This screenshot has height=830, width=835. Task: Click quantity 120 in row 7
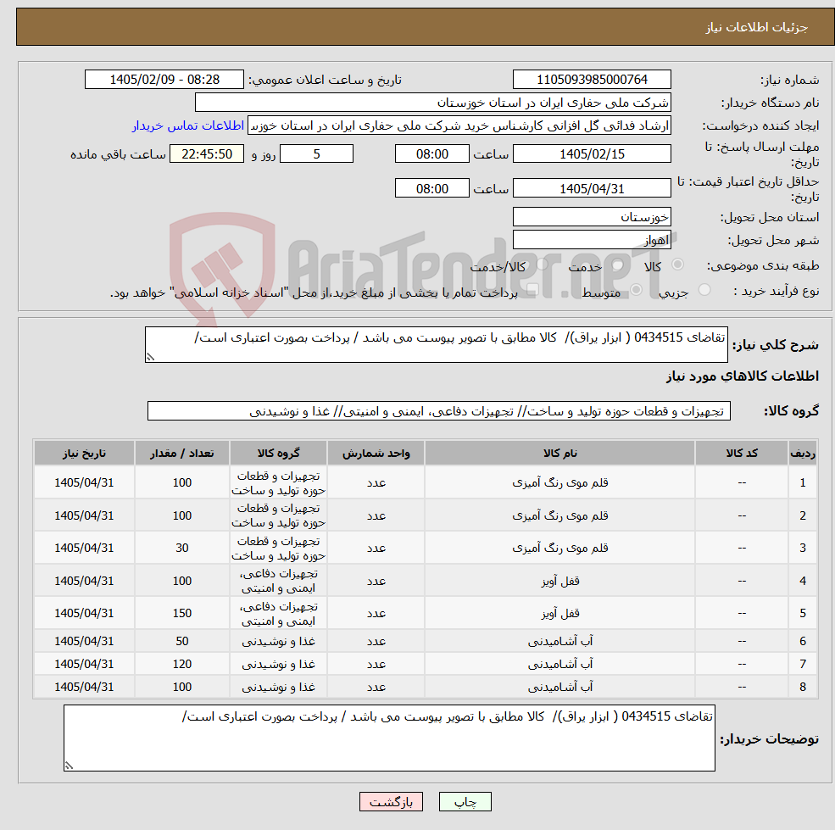pyautogui.click(x=182, y=665)
